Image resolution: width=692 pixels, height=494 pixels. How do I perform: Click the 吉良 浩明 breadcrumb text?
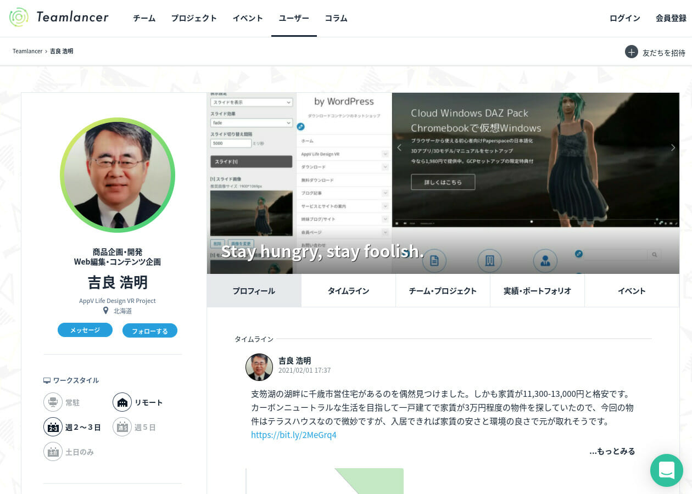tap(62, 51)
